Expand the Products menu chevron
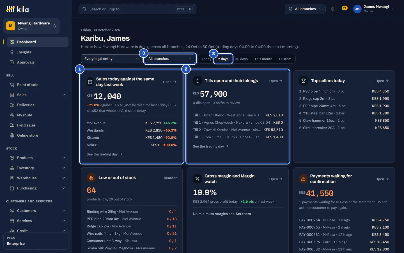This screenshot has width=404, height=253. click(64, 158)
